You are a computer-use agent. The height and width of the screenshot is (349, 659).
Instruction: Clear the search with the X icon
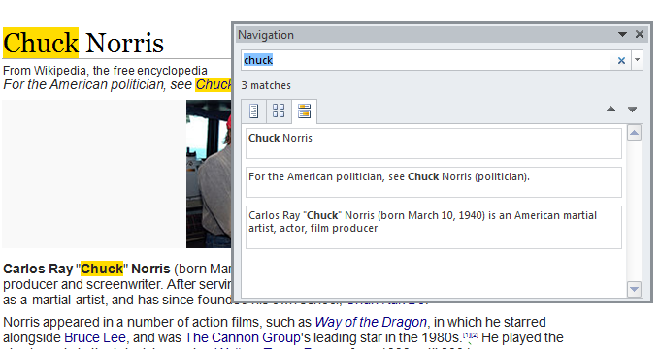coord(621,60)
